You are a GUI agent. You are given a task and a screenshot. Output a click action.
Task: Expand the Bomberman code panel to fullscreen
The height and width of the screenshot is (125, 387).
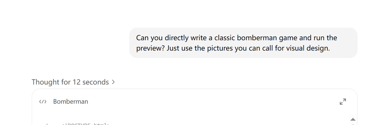(x=343, y=102)
